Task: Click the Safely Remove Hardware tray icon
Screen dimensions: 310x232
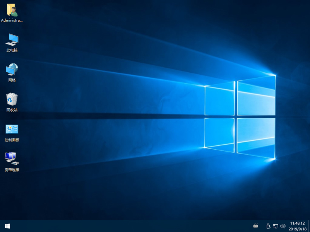Action: (268, 226)
